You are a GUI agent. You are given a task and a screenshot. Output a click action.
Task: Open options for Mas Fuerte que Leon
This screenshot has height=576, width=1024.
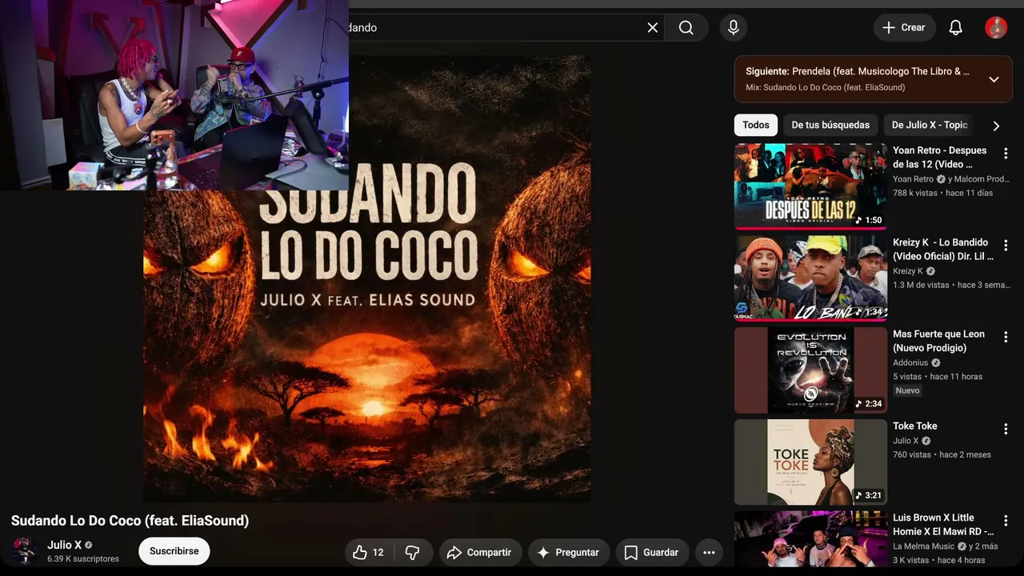tap(1006, 338)
